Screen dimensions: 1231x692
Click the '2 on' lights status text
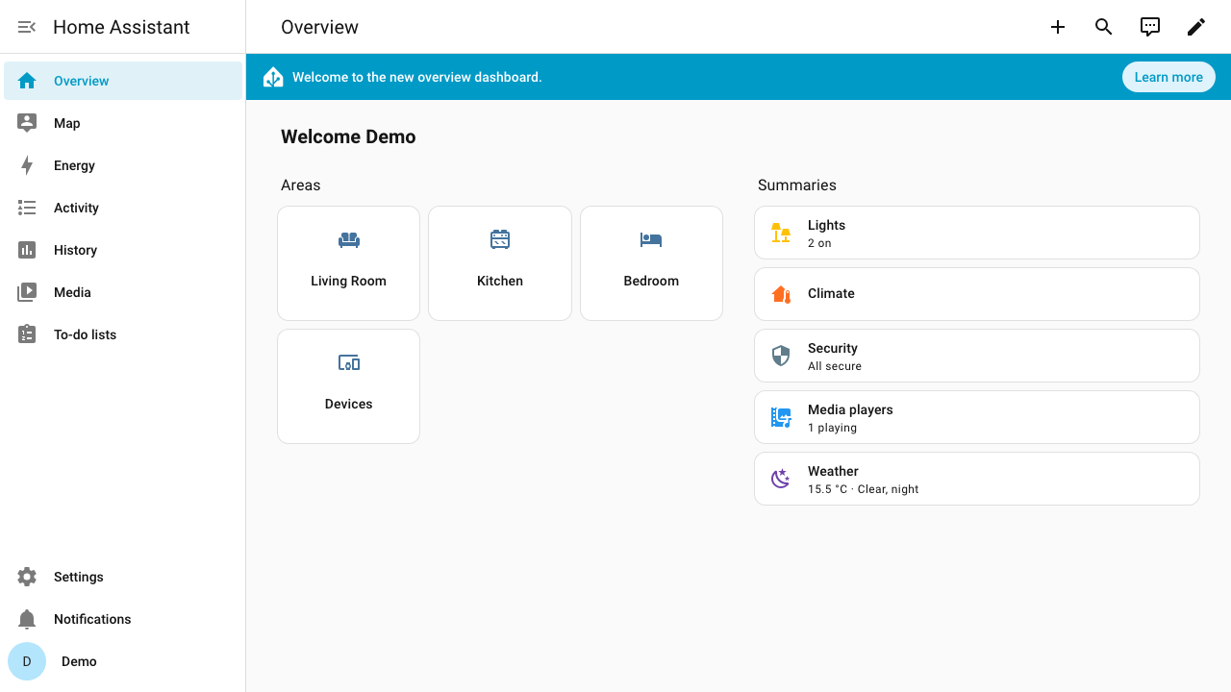[819, 243]
